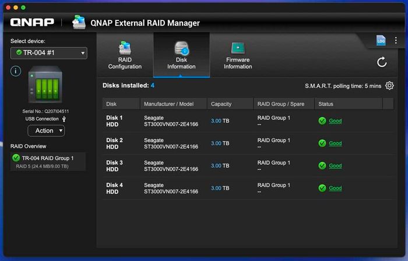This screenshot has width=408, height=261.
Task: Click the USB connection symbol icon
Action: 64,119
